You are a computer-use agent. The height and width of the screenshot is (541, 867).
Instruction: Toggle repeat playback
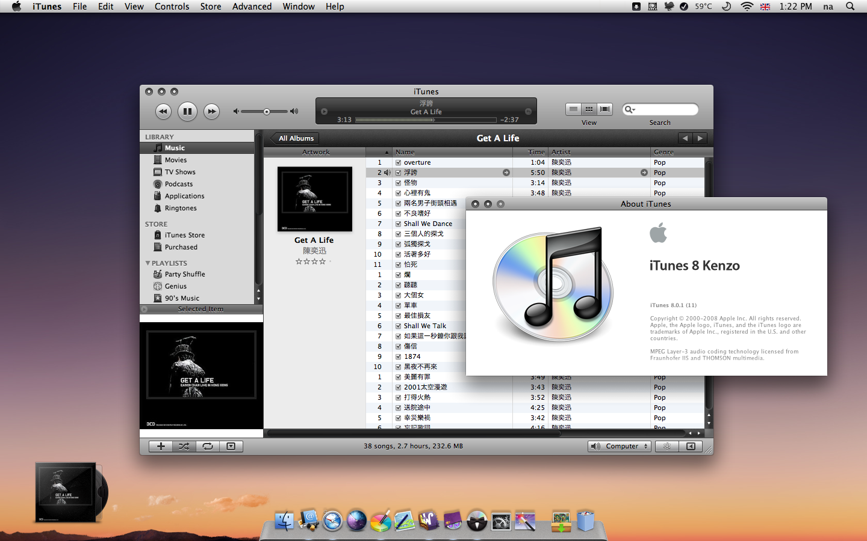click(x=208, y=446)
